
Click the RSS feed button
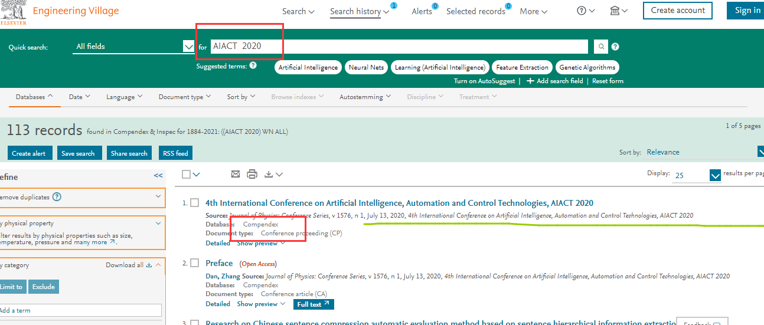tap(174, 153)
